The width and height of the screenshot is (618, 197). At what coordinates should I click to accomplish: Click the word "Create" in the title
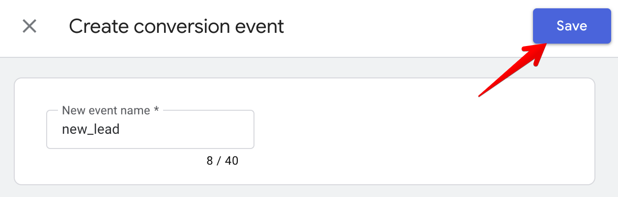tap(97, 26)
